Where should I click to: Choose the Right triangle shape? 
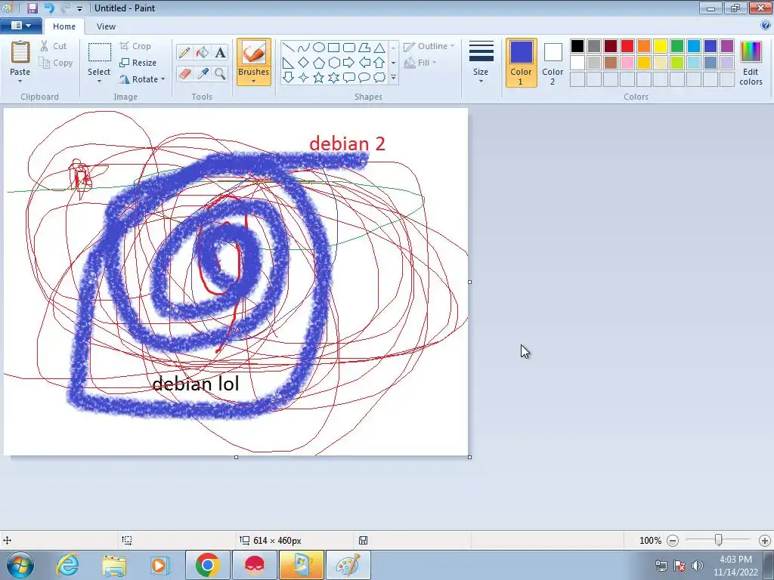click(x=289, y=63)
